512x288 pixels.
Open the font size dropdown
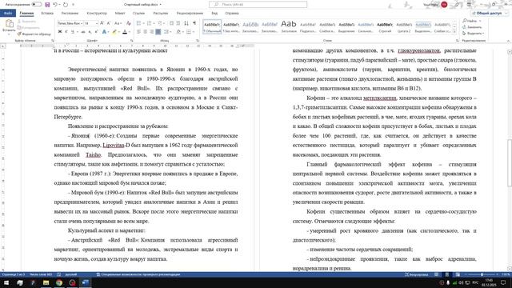[97, 23]
